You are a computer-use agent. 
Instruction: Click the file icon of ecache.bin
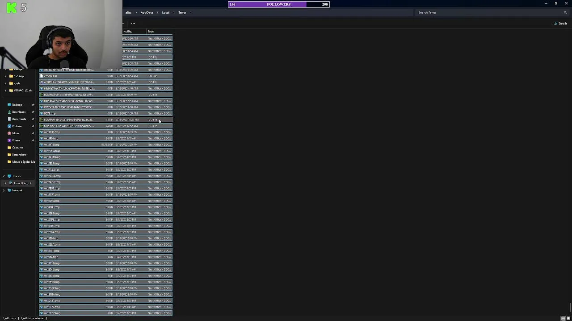coord(42,76)
